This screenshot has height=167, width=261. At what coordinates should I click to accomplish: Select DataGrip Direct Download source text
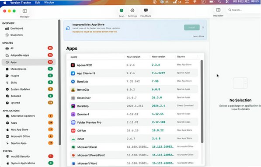[x=185, y=105]
